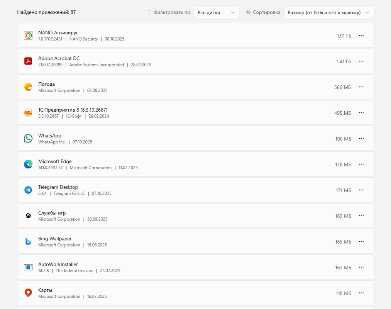Open more options for NANO Антивирус
Image resolution: width=391 pixels, height=309 pixels.
tap(361, 36)
